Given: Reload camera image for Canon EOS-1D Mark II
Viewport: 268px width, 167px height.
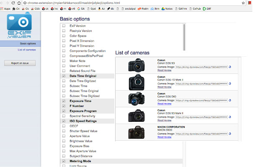Looking at the screenshot, I should click(230, 83).
